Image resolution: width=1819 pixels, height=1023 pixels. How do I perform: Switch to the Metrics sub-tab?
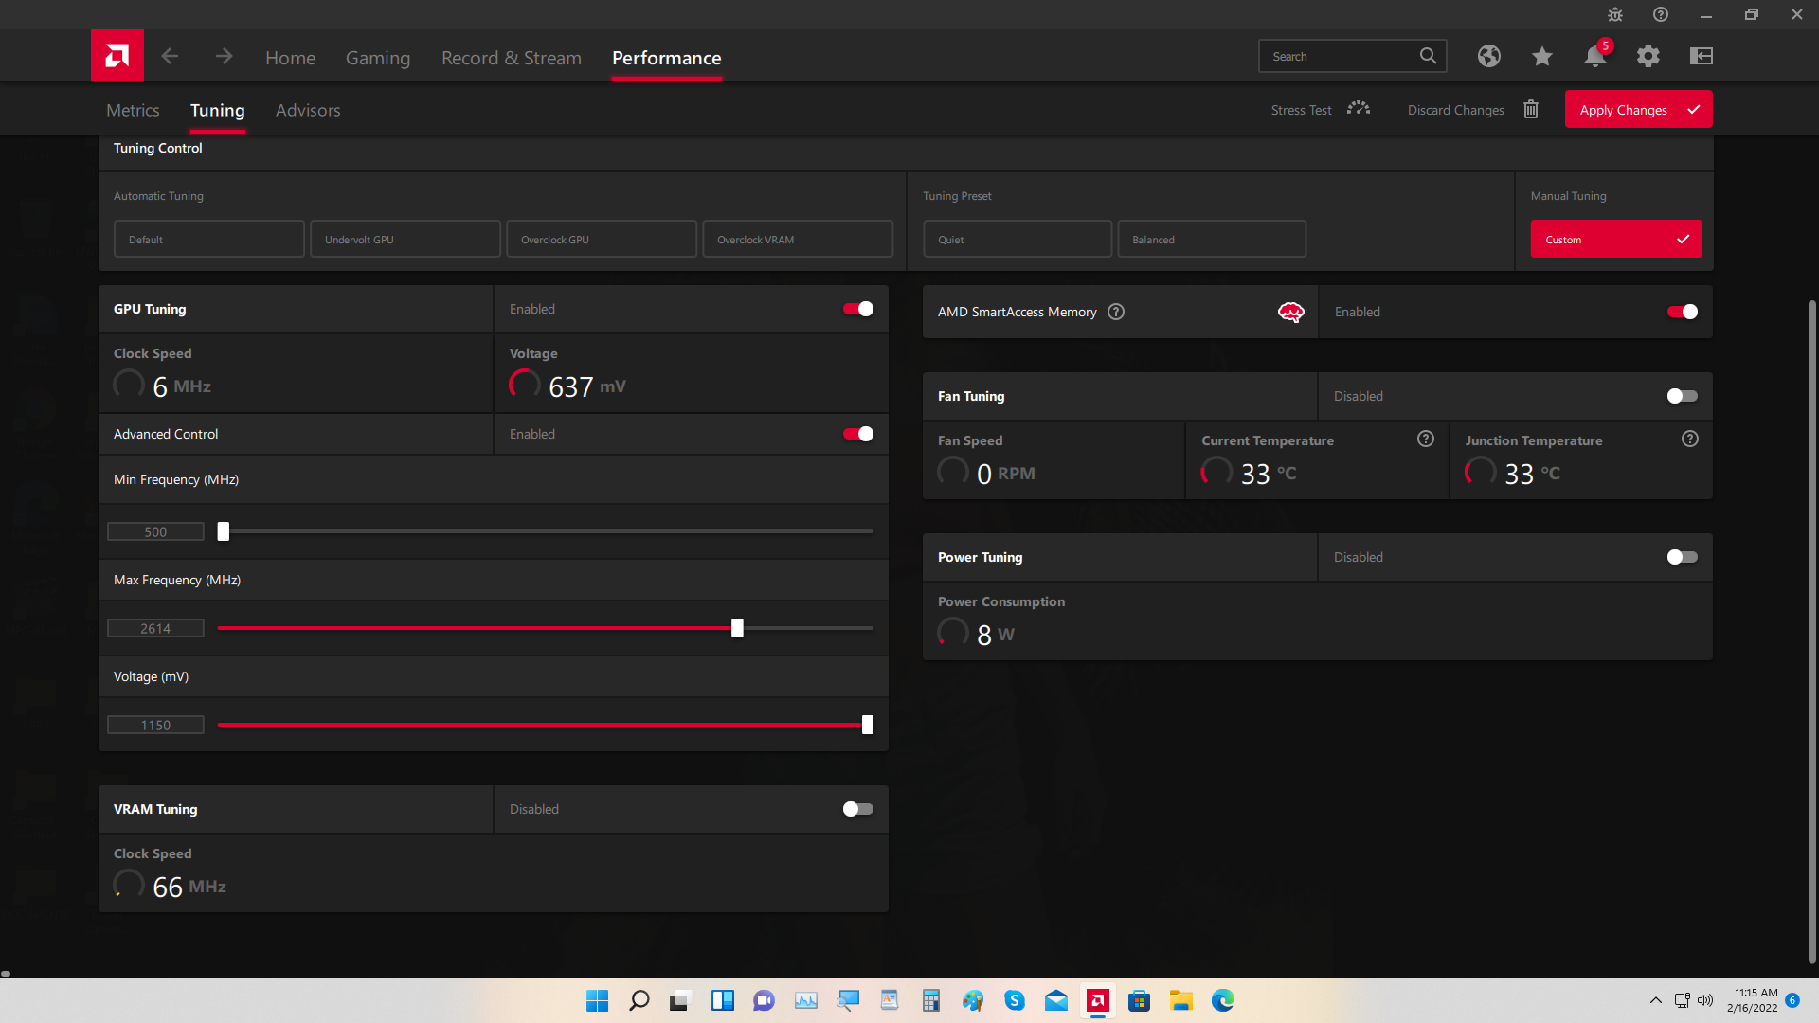[133, 110]
